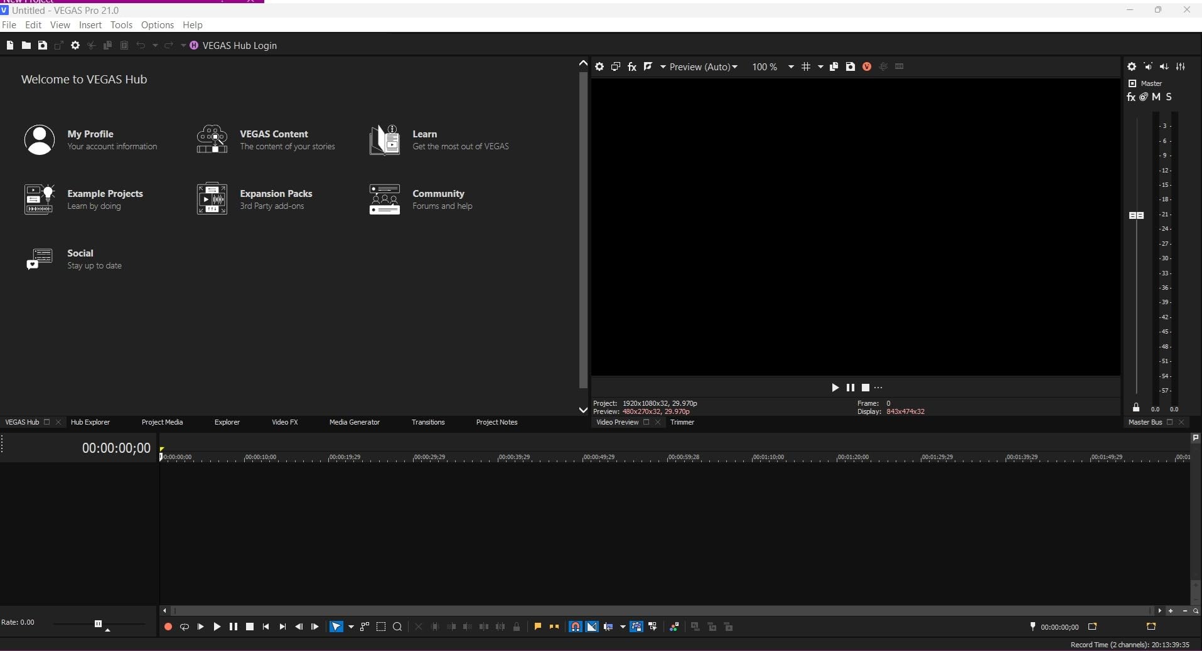
Task: Switch to the Media Generator tab
Action: point(355,422)
